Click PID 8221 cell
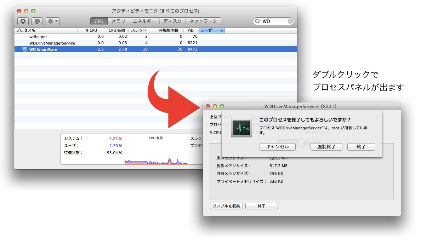 tap(193, 43)
